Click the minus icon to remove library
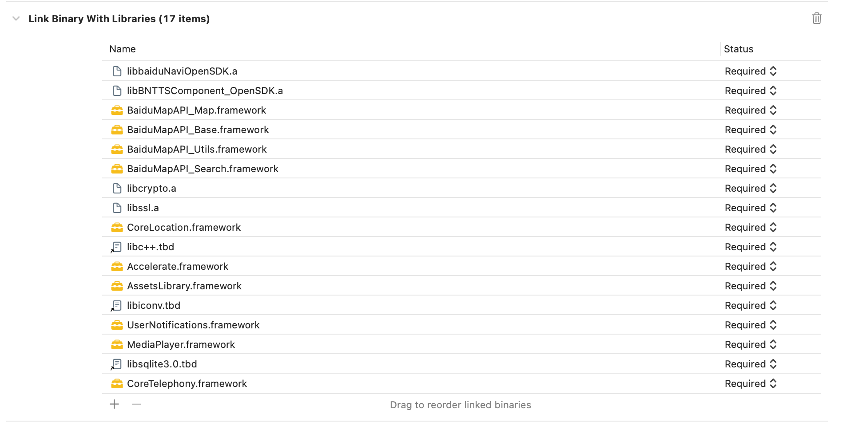 pos(136,404)
